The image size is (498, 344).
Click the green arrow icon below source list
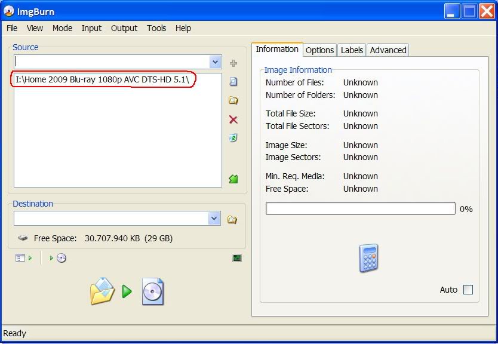click(x=233, y=179)
